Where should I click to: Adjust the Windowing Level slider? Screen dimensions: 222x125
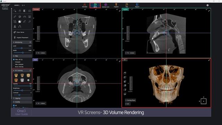pyautogui.click(x=22, y=48)
